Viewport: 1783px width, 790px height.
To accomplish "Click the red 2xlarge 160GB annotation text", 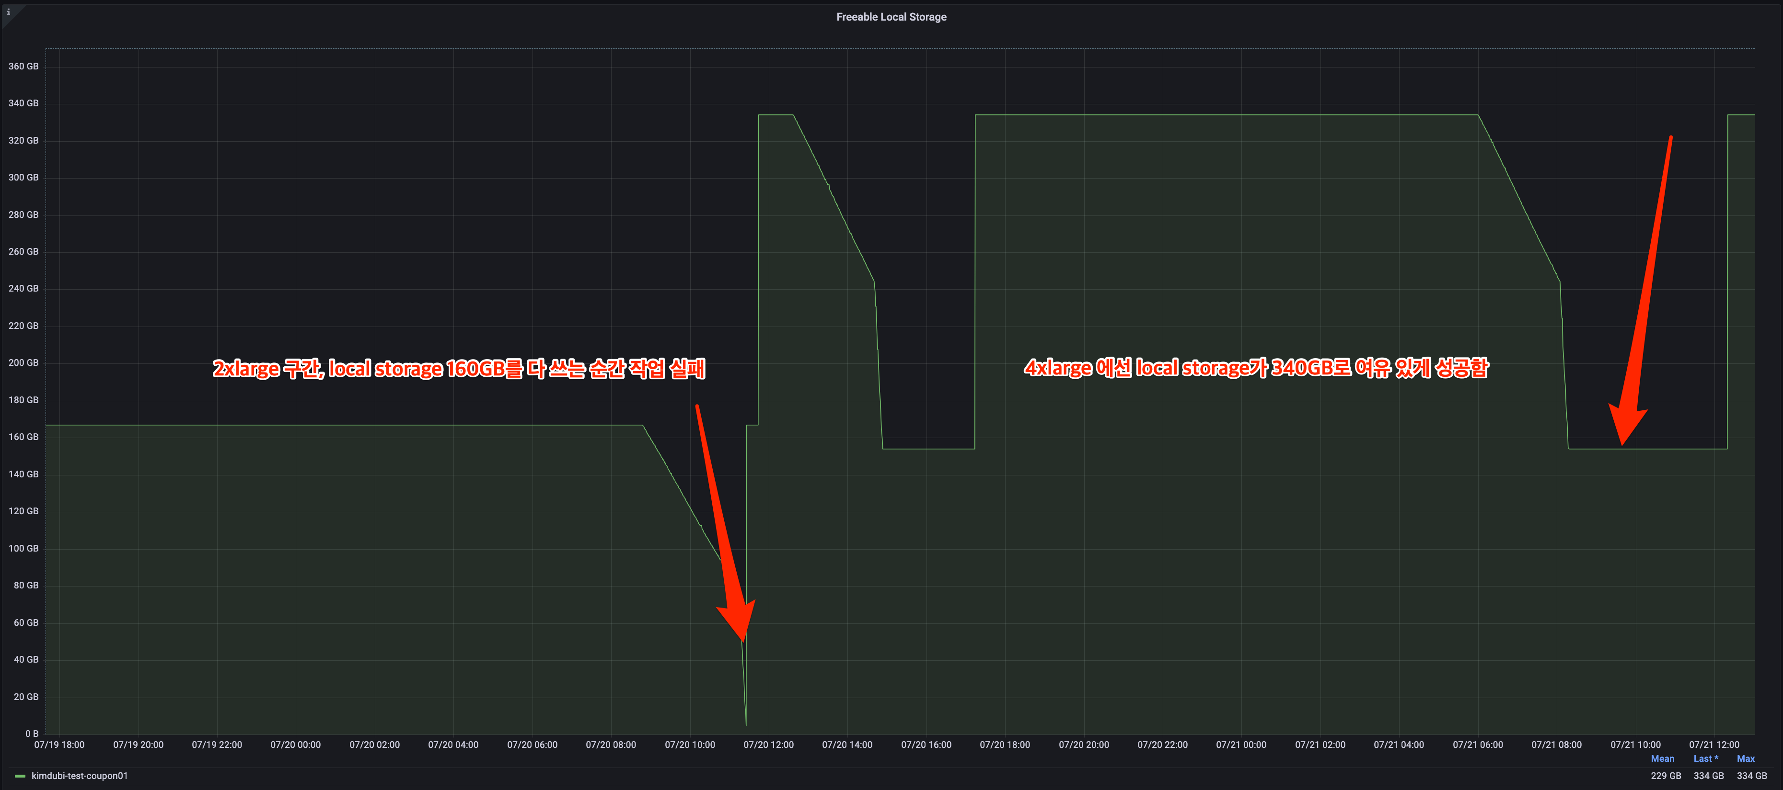I will [458, 368].
